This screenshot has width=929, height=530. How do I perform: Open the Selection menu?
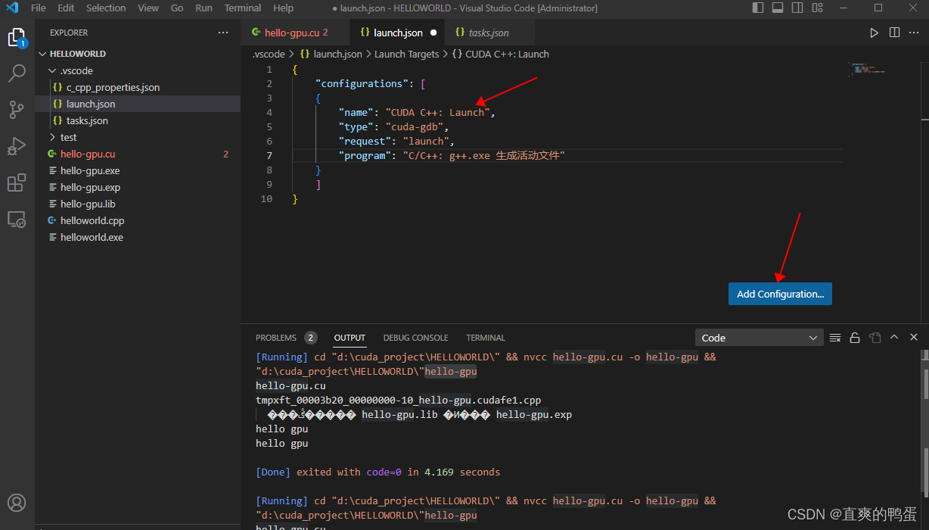106,8
